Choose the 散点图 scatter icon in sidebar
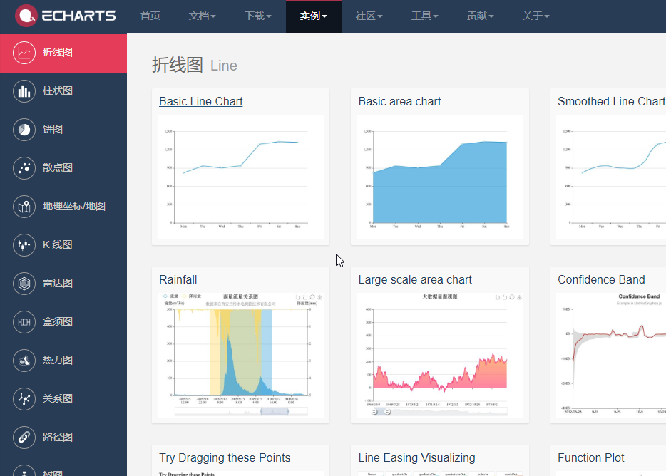 point(24,168)
